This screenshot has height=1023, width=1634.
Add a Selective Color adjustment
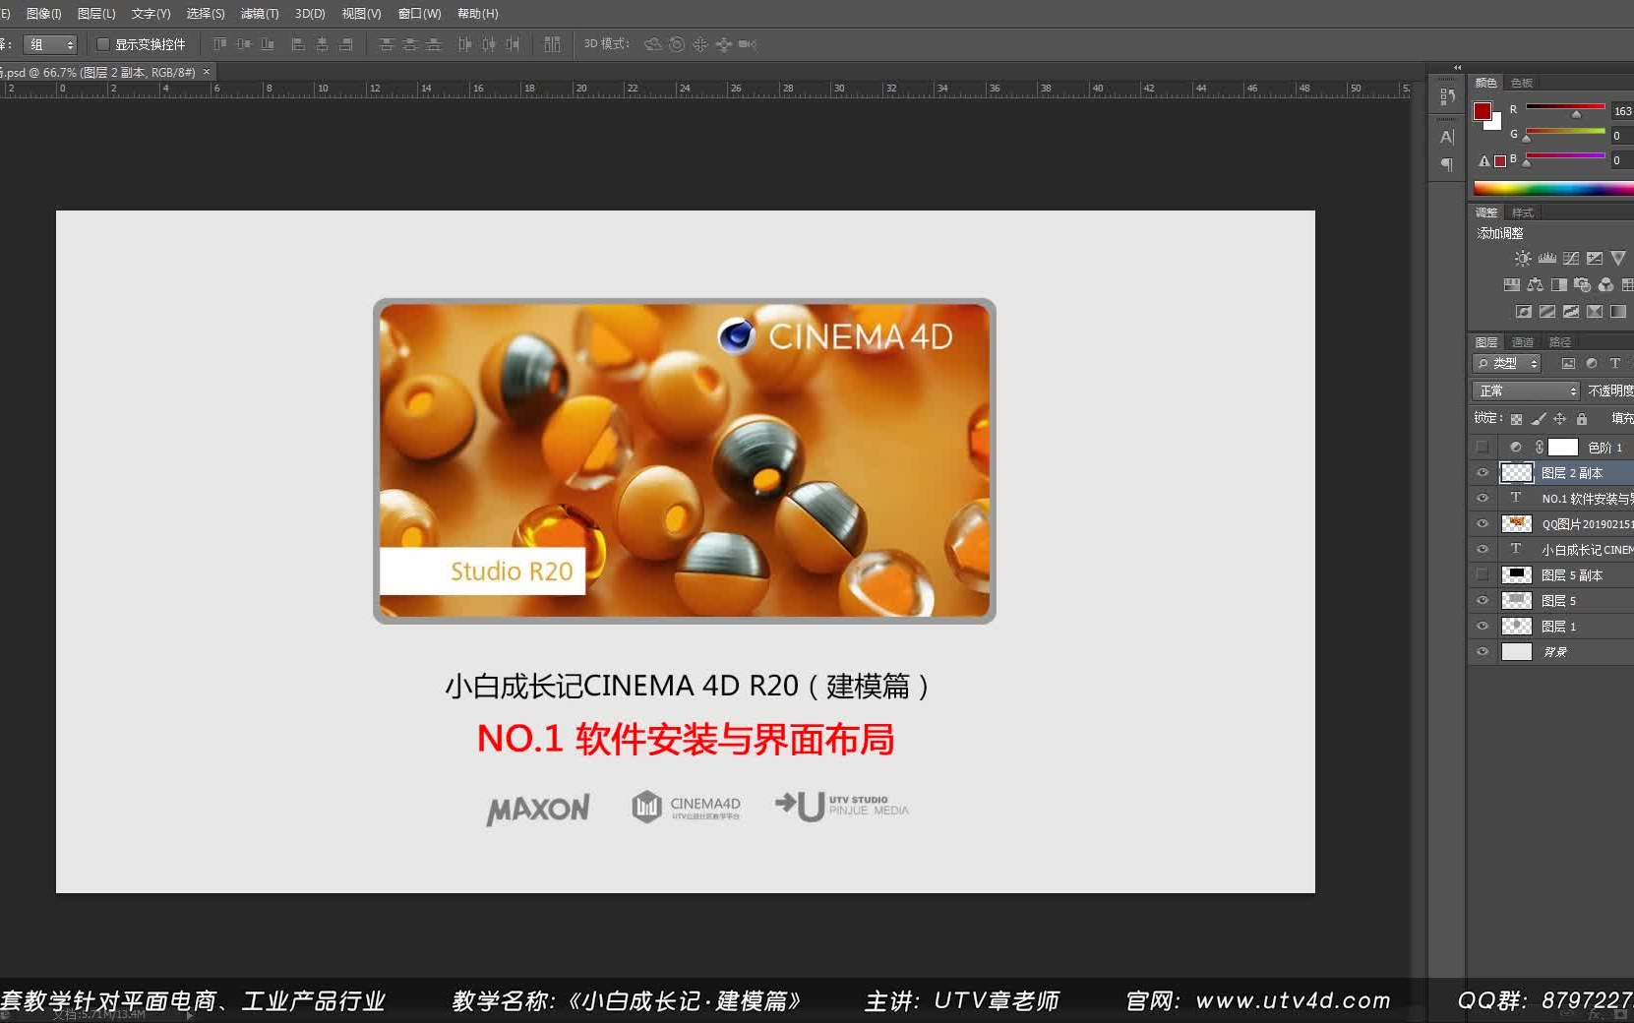[x=1595, y=312]
